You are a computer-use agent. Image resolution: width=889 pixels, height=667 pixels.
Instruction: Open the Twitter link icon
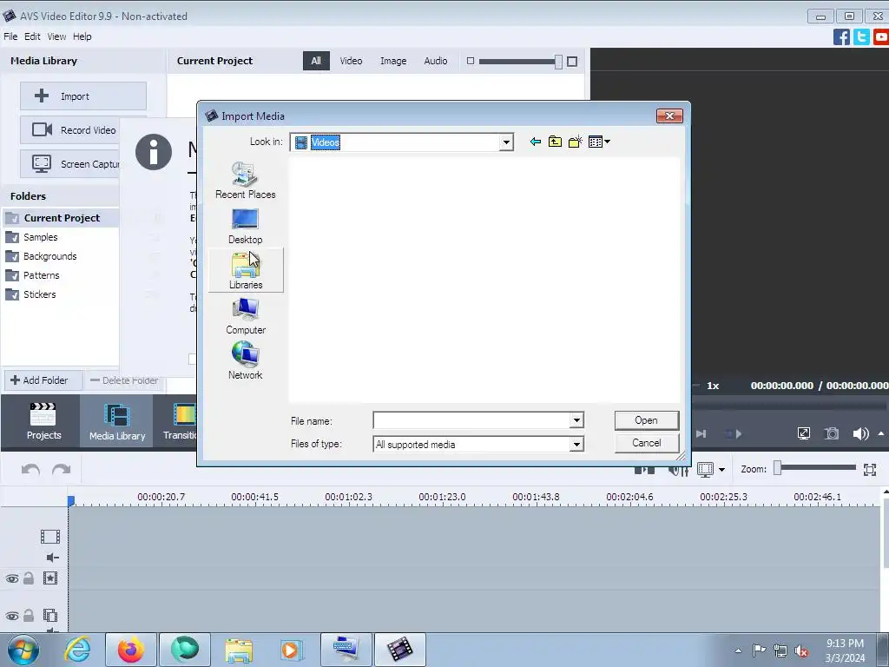[x=861, y=36]
